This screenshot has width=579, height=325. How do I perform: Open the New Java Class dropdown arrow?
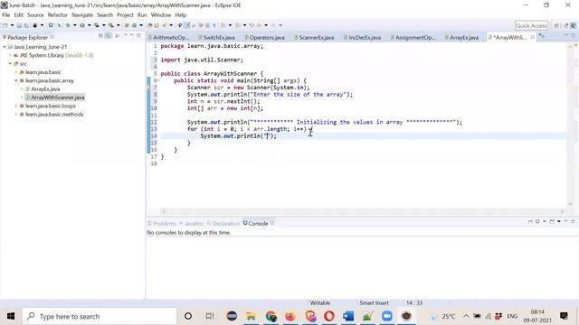click(141, 25)
